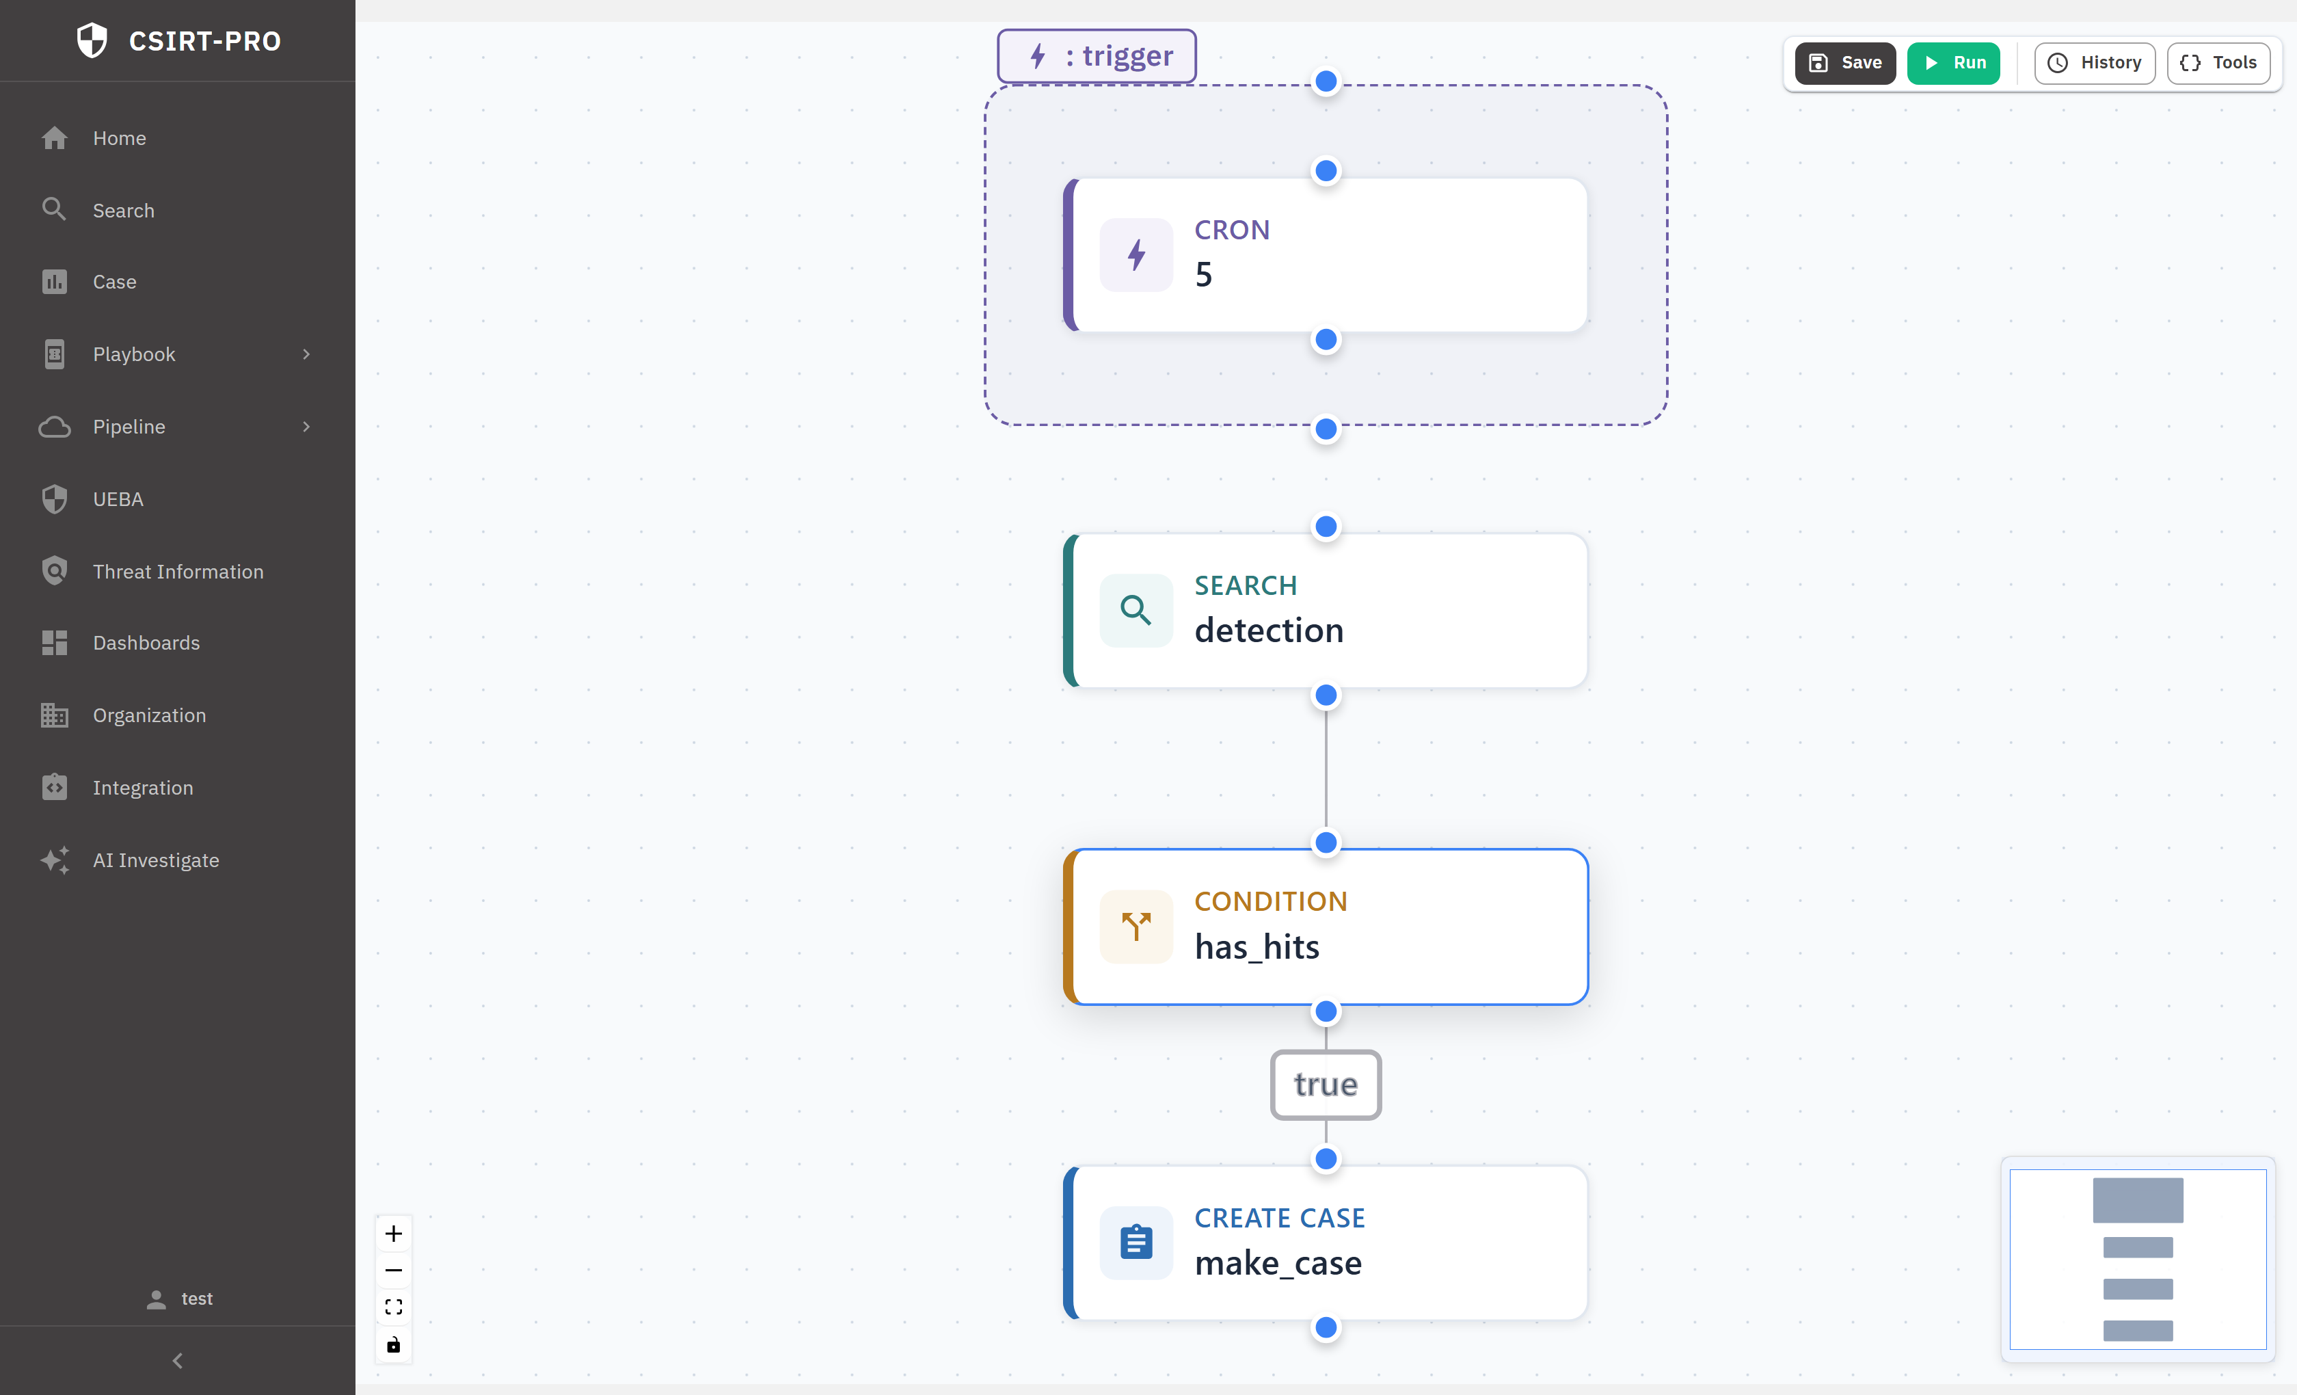
Task: Click the Pipeline cloud icon
Action: click(x=54, y=427)
